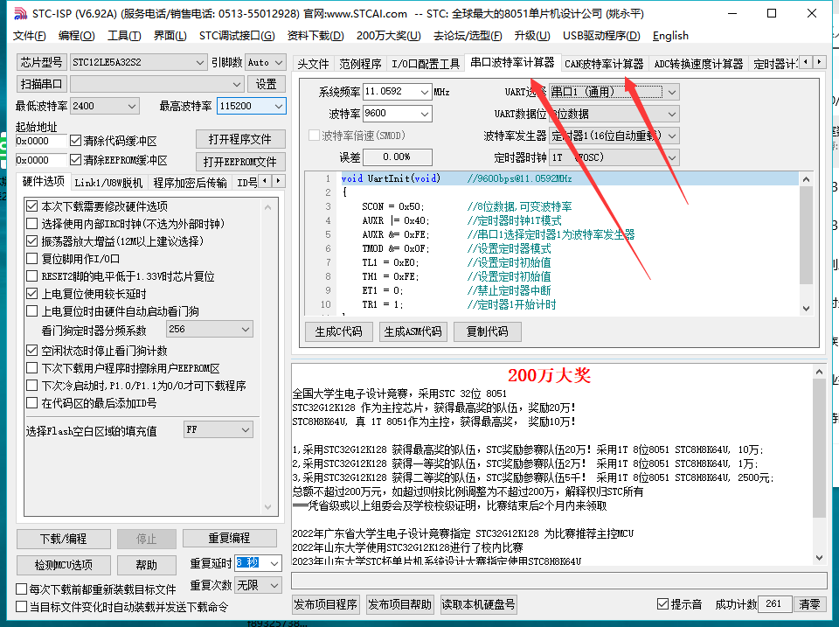Switch to the 头文件 tab
Viewport: 839px width, 627px height.
pyautogui.click(x=313, y=64)
